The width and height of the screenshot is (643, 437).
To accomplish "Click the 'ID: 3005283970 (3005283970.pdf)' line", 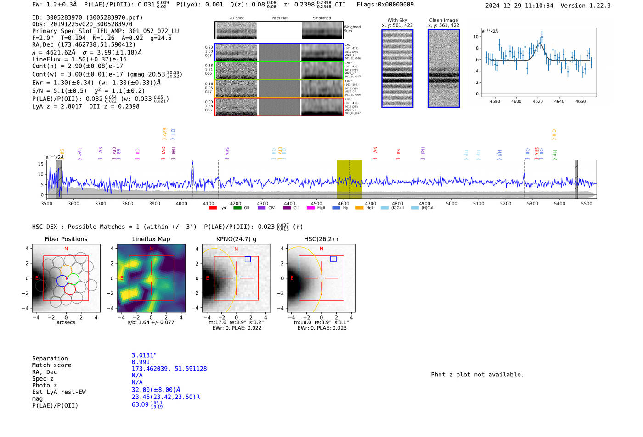I will (x=87, y=17).
